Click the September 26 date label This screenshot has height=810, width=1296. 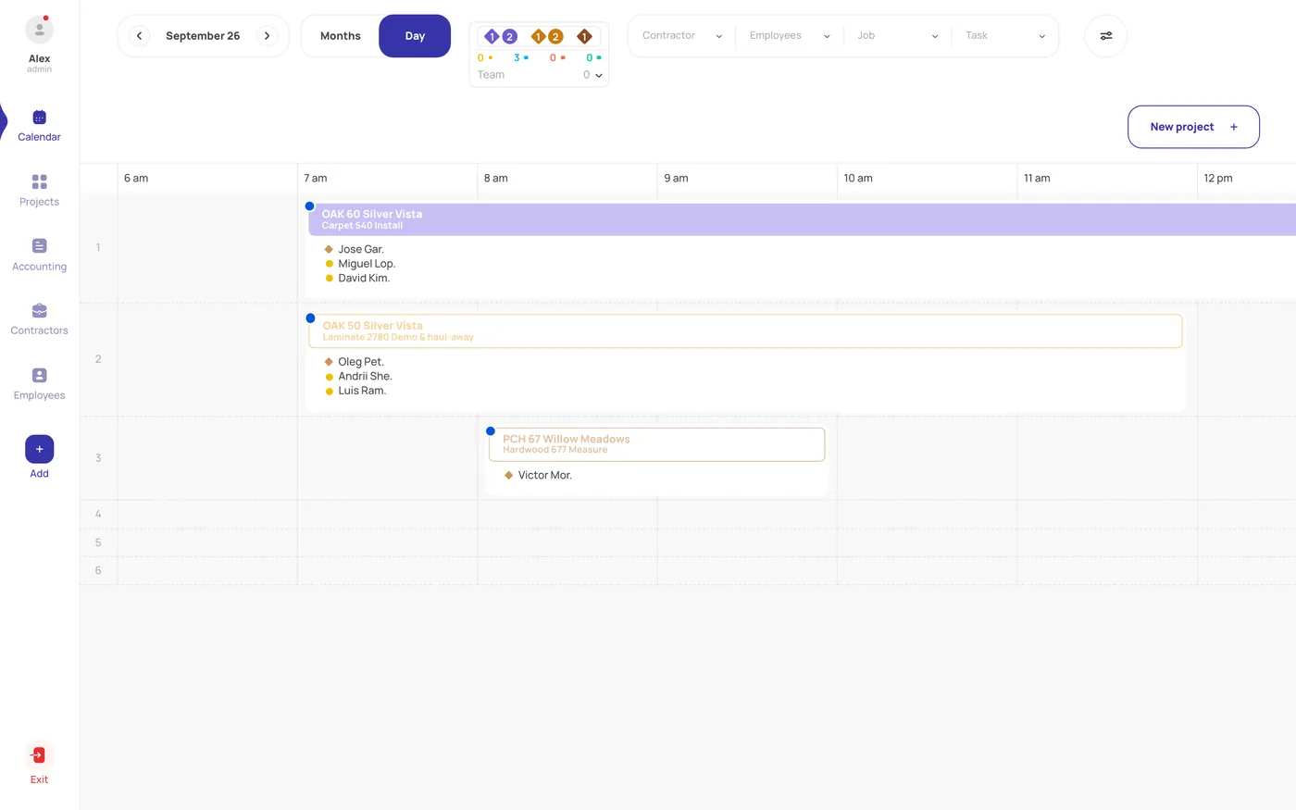coord(203,36)
